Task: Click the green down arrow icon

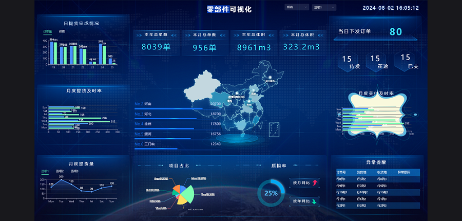Action: pos(315,200)
